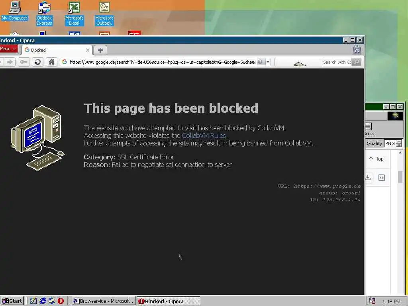Open a new tab with plus button
This screenshot has height=306, width=408.
[100, 50]
